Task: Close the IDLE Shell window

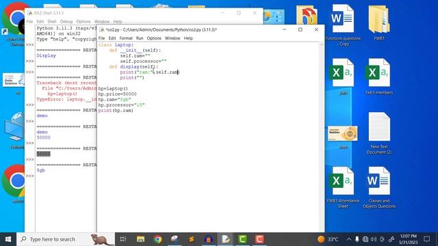Action: pyautogui.click(x=255, y=13)
